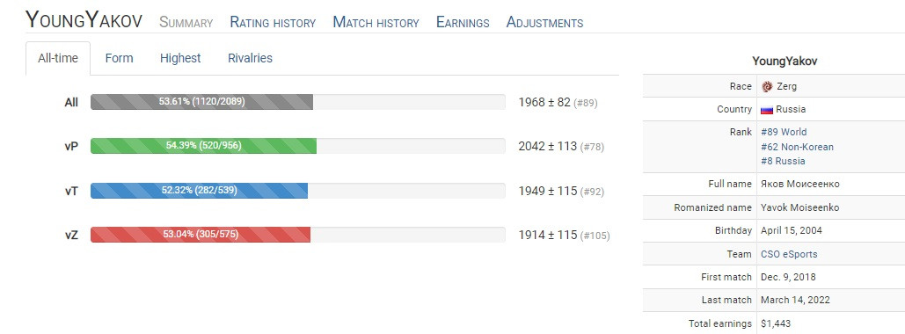
Task: Switch to the Form tab
Action: click(119, 58)
